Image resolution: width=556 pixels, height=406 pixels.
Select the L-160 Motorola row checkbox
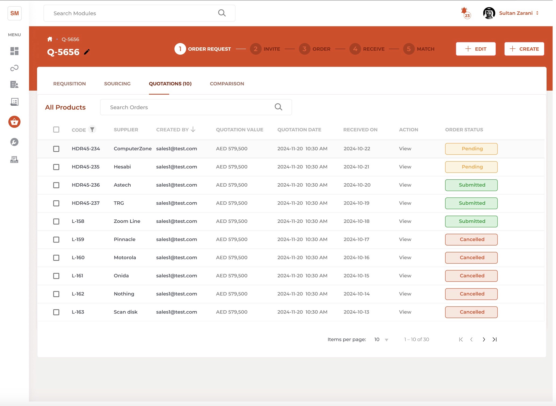point(56,258)
